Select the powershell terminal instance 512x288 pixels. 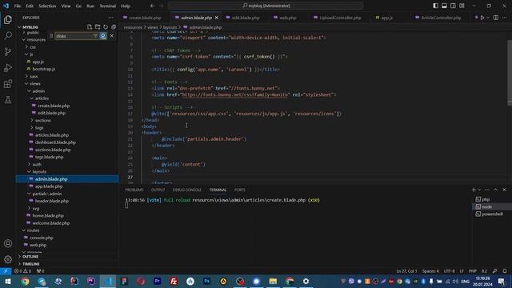[x=491, y=214]
